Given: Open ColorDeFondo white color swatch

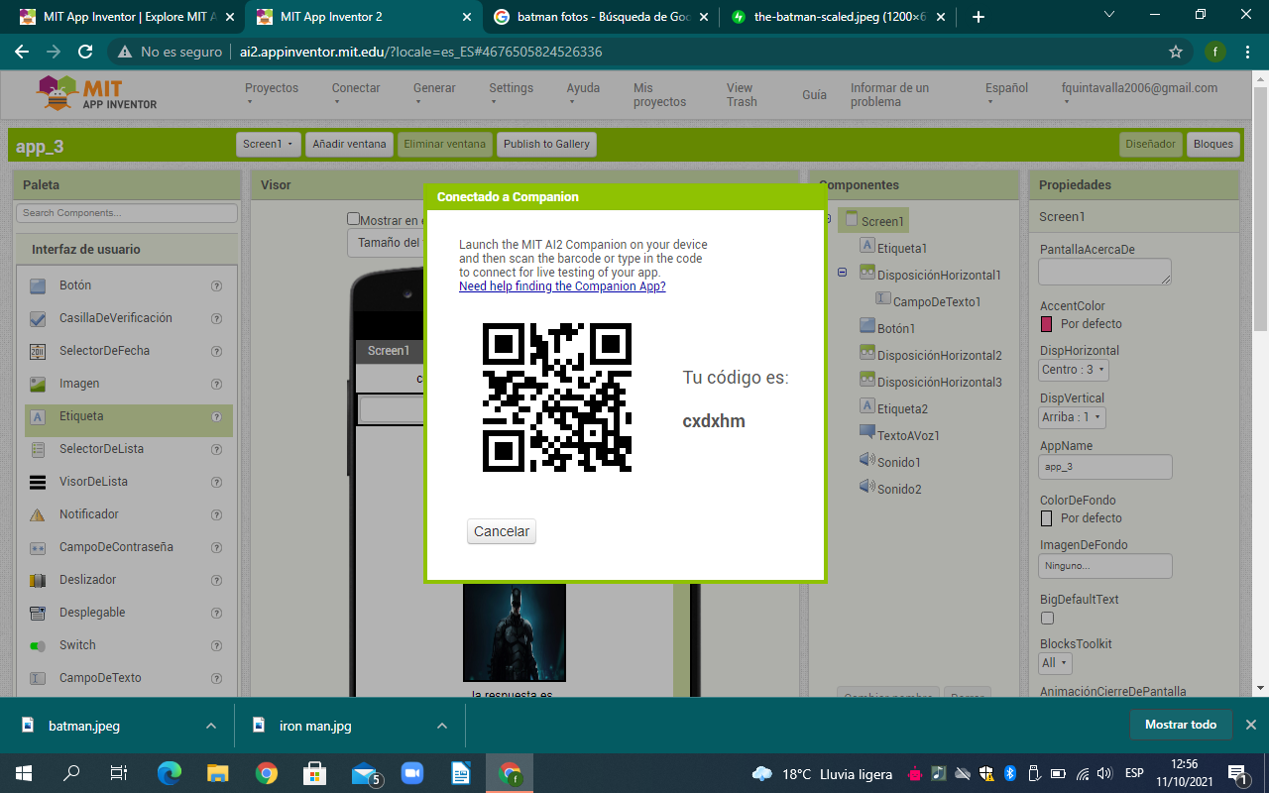Looking at the screenshot, I should [1046, 518].
